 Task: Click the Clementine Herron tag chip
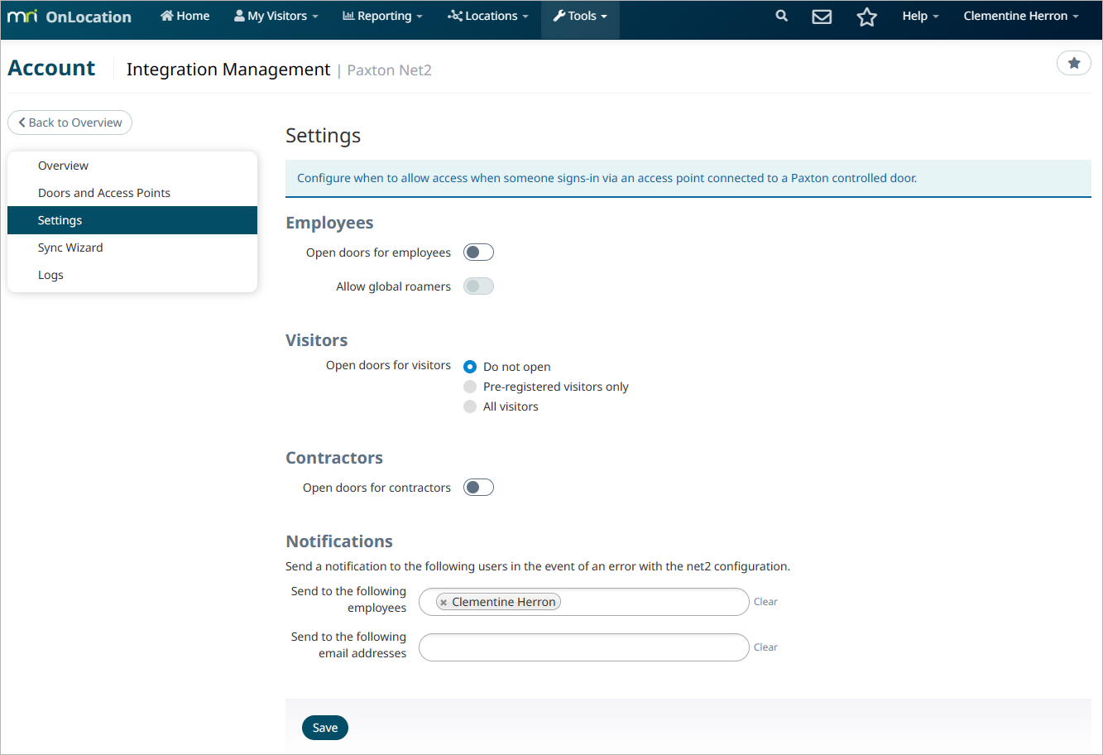coord(498,602)
